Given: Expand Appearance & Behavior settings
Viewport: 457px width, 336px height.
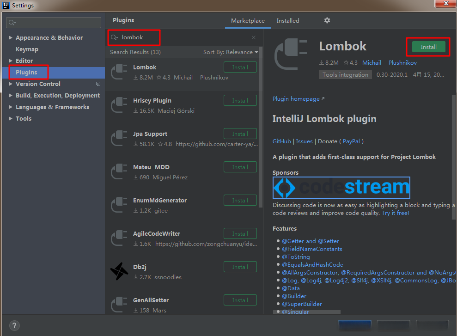Looking at the screenshot, I should 11,37.
